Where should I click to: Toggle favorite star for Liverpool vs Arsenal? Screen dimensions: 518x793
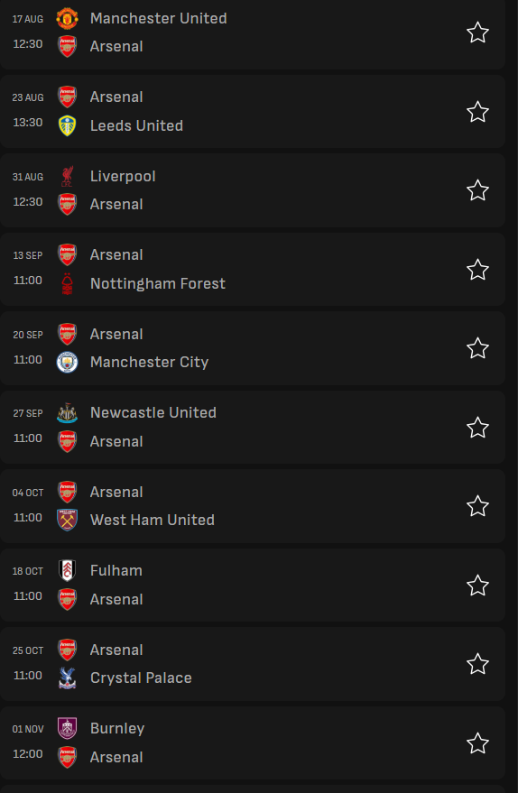pos(477,190)
